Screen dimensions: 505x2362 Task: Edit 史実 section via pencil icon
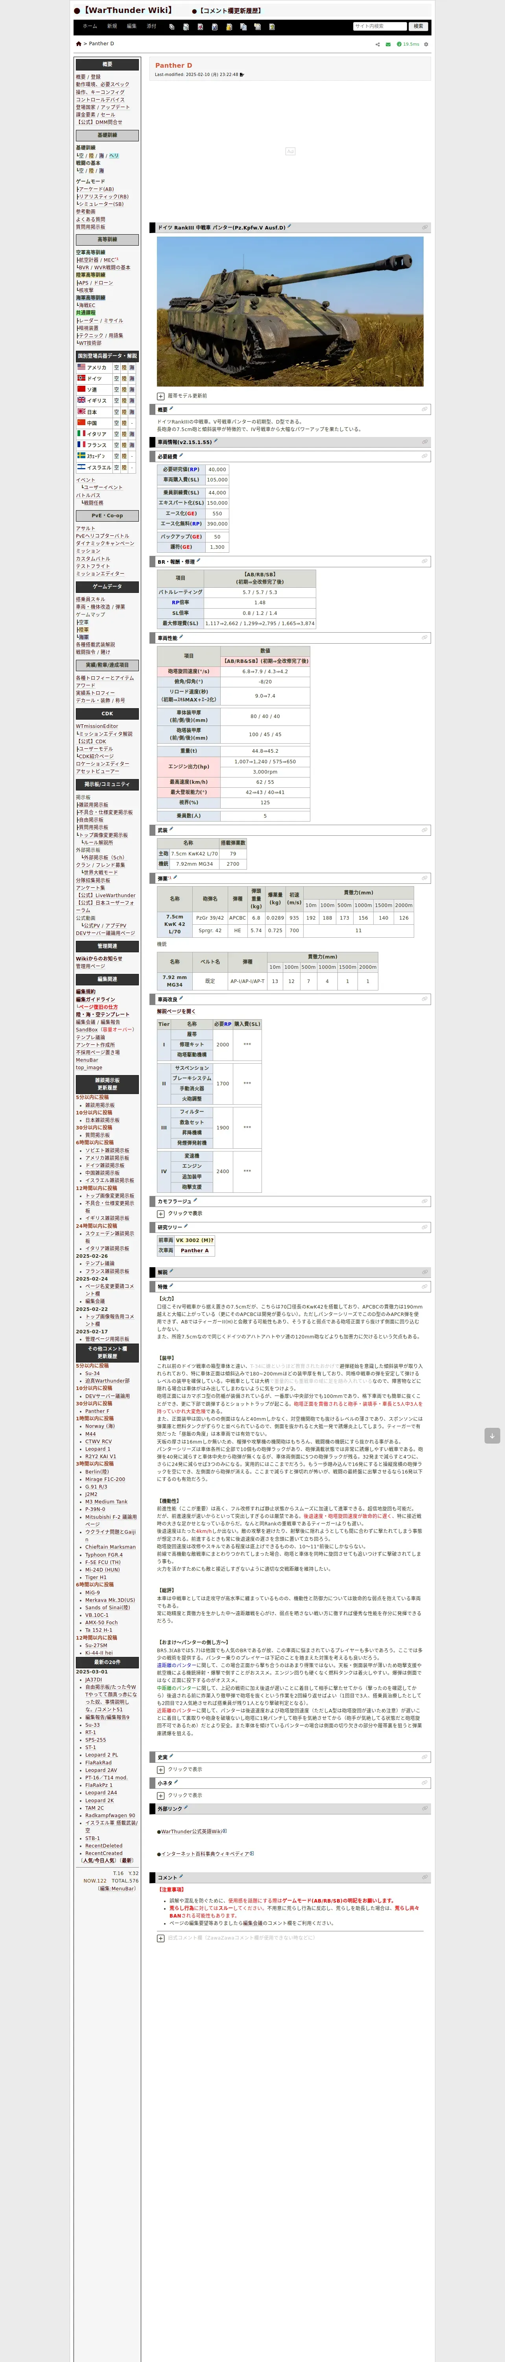(x=171, y=1756)
